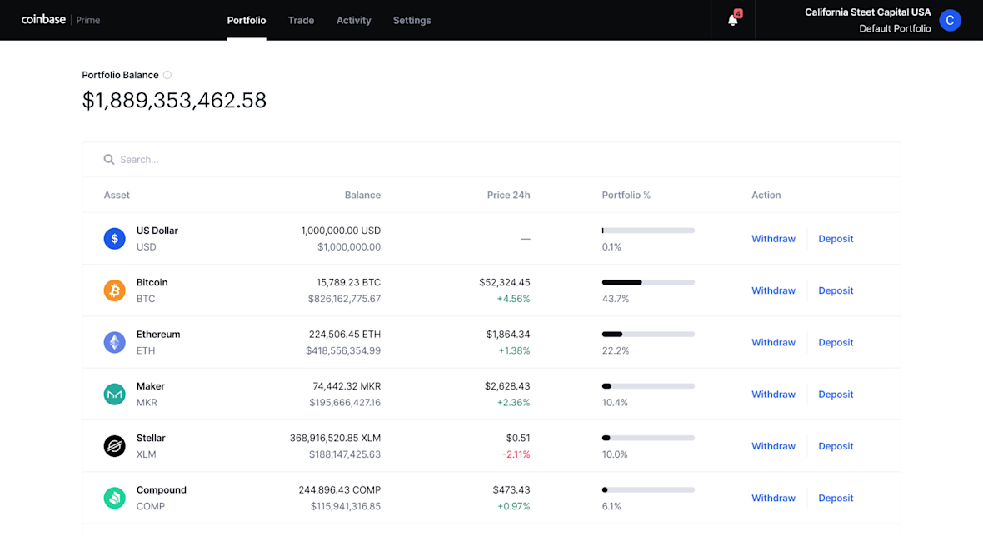Screen dimensions: 983x536
Task: Click the Bitcoin portfolio percentage bar
Action: point(648,282)
